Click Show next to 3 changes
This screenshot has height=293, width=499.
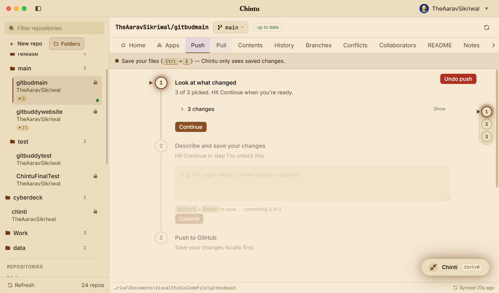coord(439,109)
